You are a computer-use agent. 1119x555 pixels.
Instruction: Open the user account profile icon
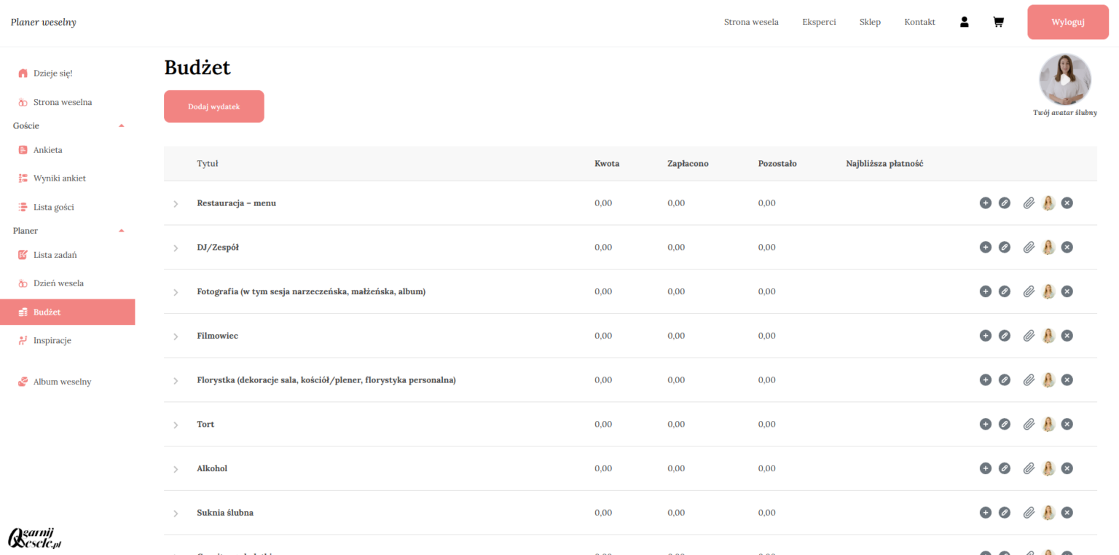pyautogui.click(x=964, y=22)
